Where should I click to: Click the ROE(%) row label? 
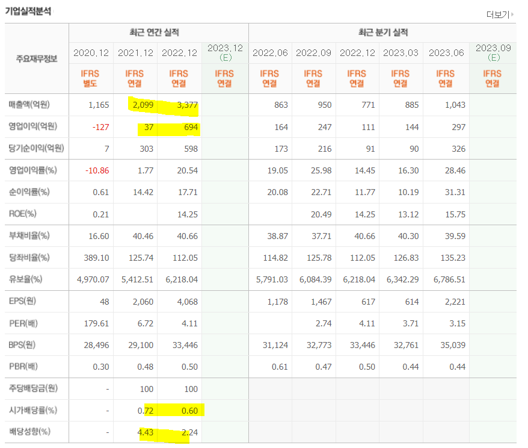23,214
